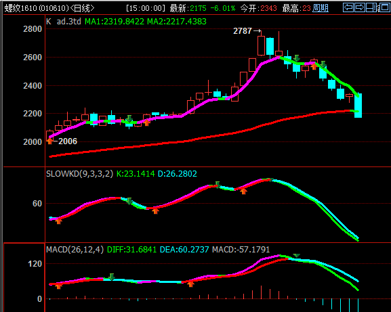Click the -6.01% change value
The height and width of the screenshot is (312, 391).
[x=223, y=9]
